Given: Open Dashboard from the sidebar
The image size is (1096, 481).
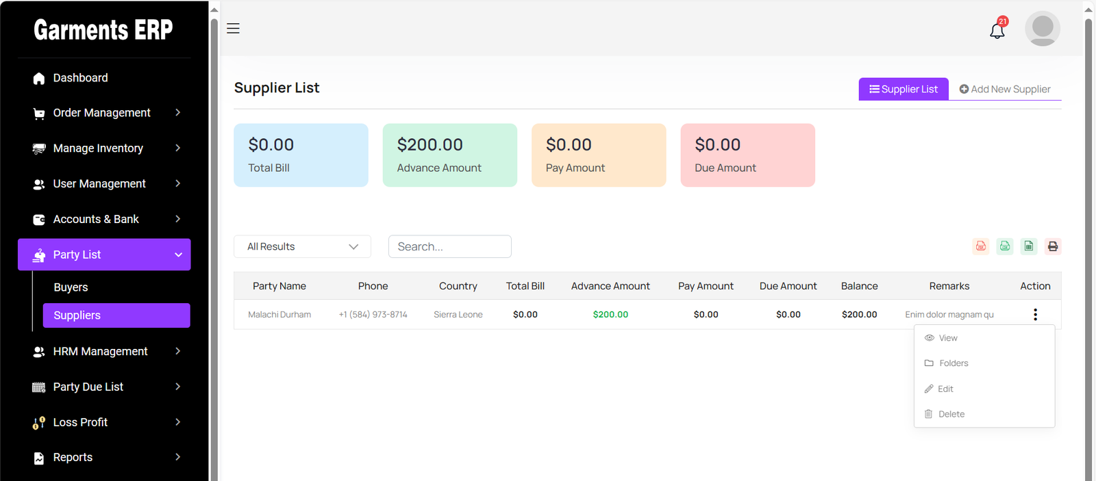Looking at the screenshot, I should 80,78.
